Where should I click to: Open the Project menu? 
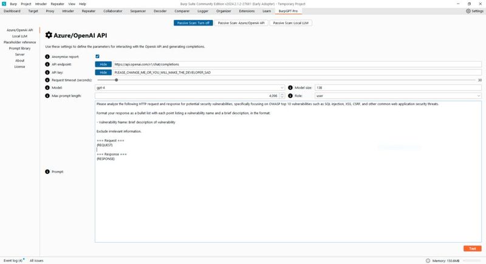pyautogui.click(x=26, y=4)
